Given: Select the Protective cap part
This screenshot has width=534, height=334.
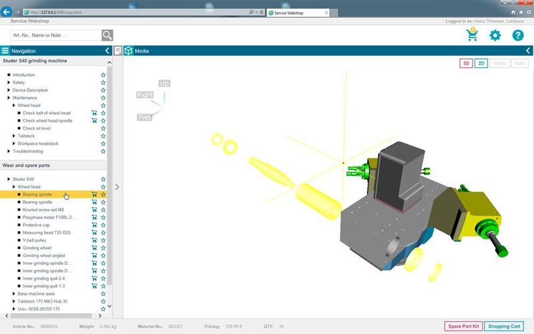Looking at the screenshot, I should click(x=36, y=225).
